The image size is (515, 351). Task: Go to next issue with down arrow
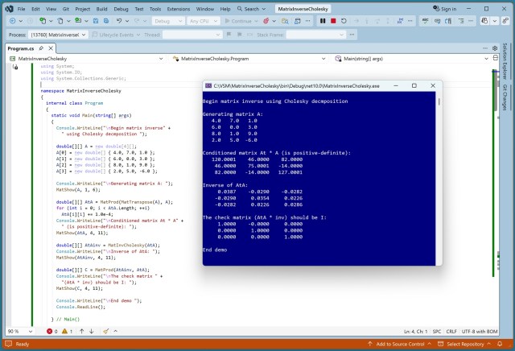(x=93, y=331)
